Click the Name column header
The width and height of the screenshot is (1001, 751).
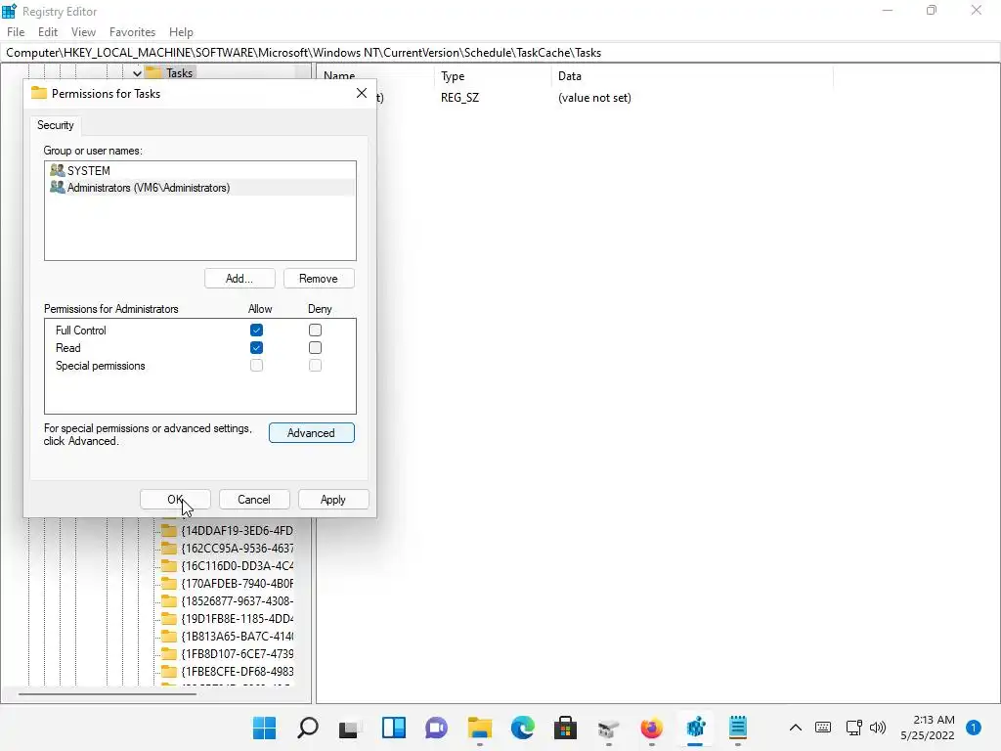click(x=374, y=76)
